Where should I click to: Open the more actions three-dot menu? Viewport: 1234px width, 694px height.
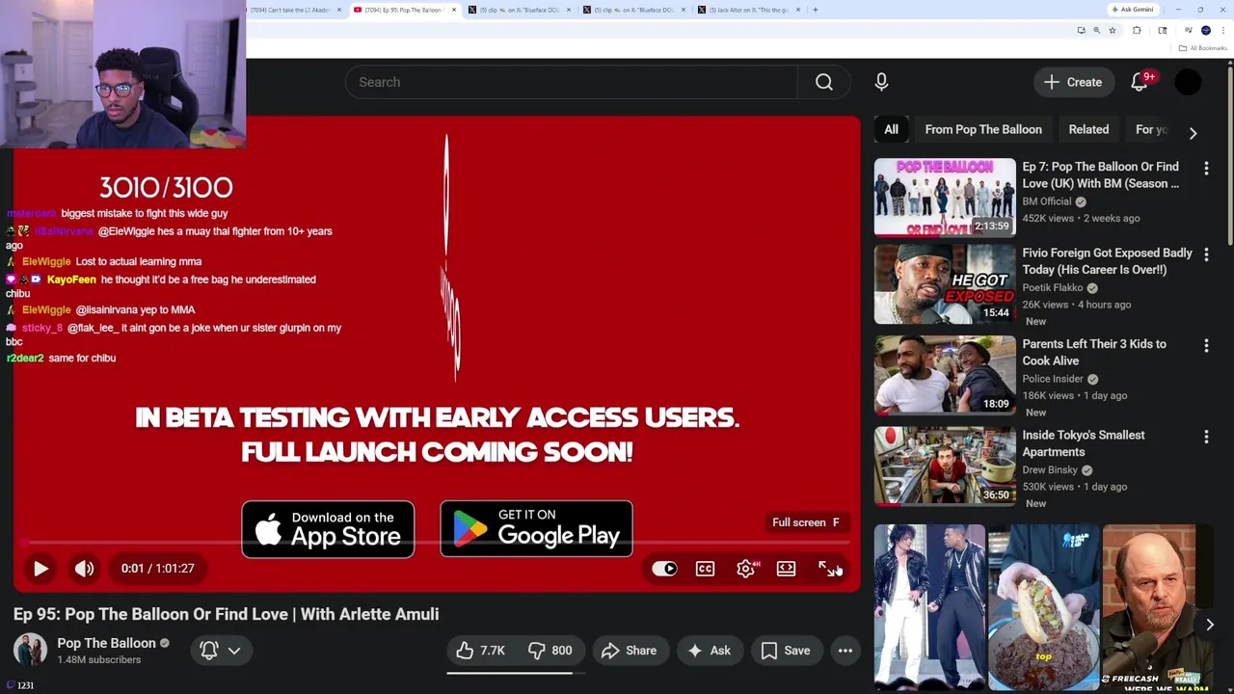[845, 651]
